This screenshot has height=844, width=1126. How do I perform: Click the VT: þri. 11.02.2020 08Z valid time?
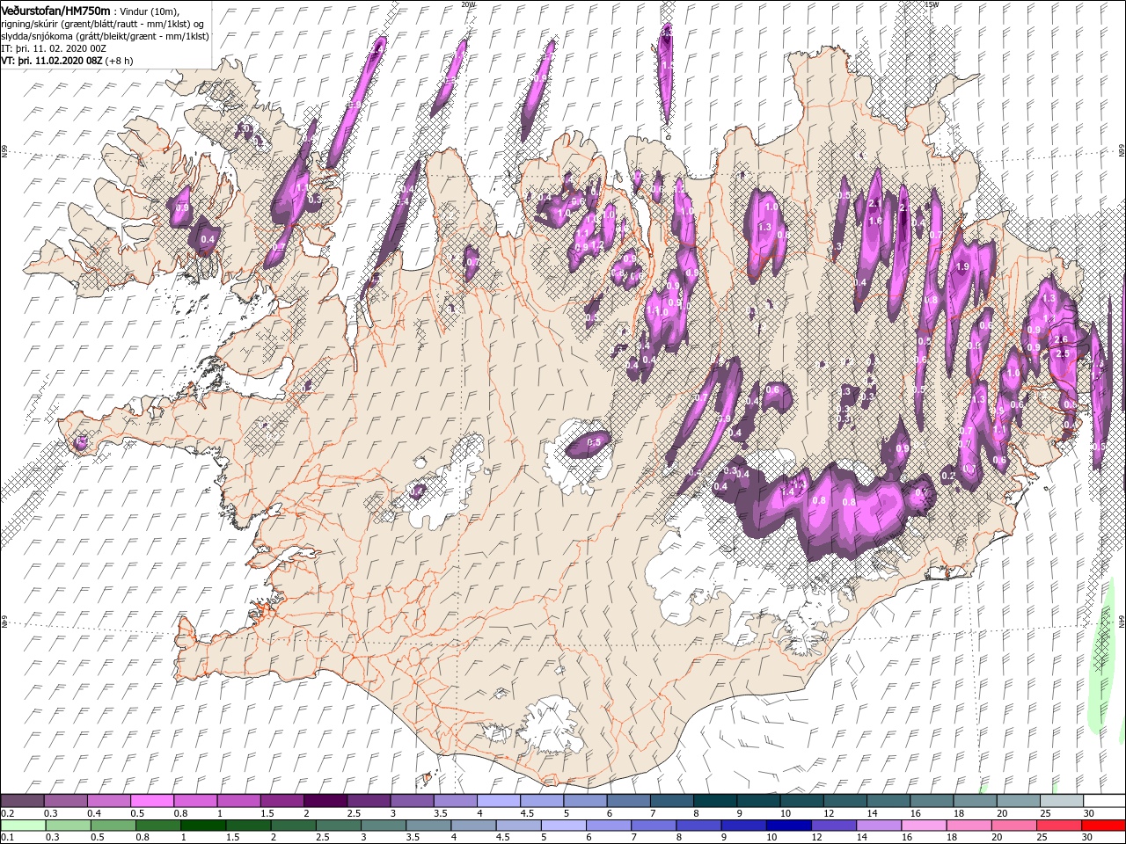pyautogui.click(x=52, y=61)
